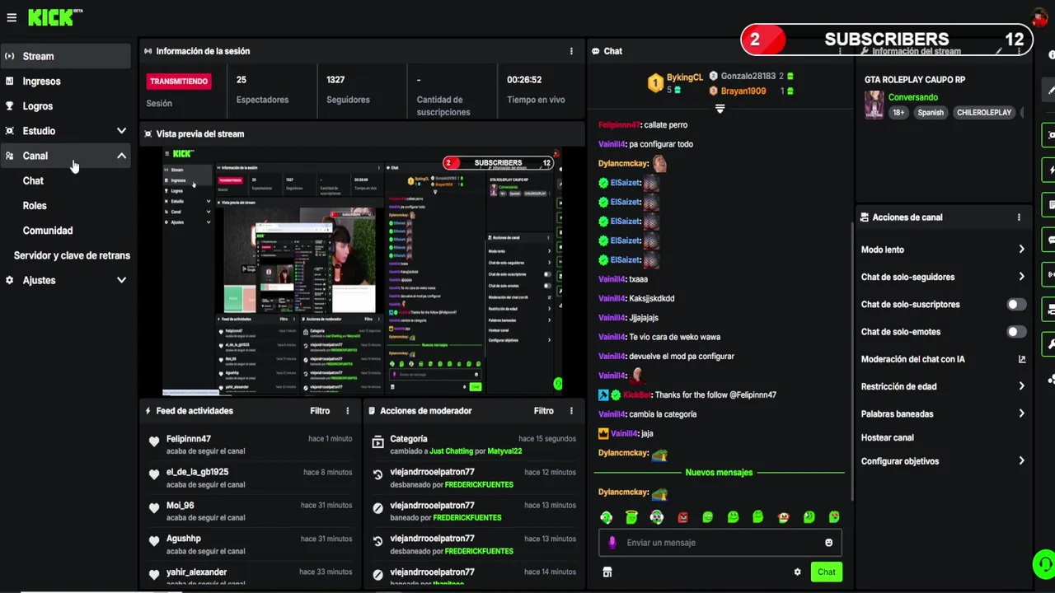Viewport: 1055px width, 593px height.
Task: Select follower Agushhp in activity feed
Action: pos(183,539)
